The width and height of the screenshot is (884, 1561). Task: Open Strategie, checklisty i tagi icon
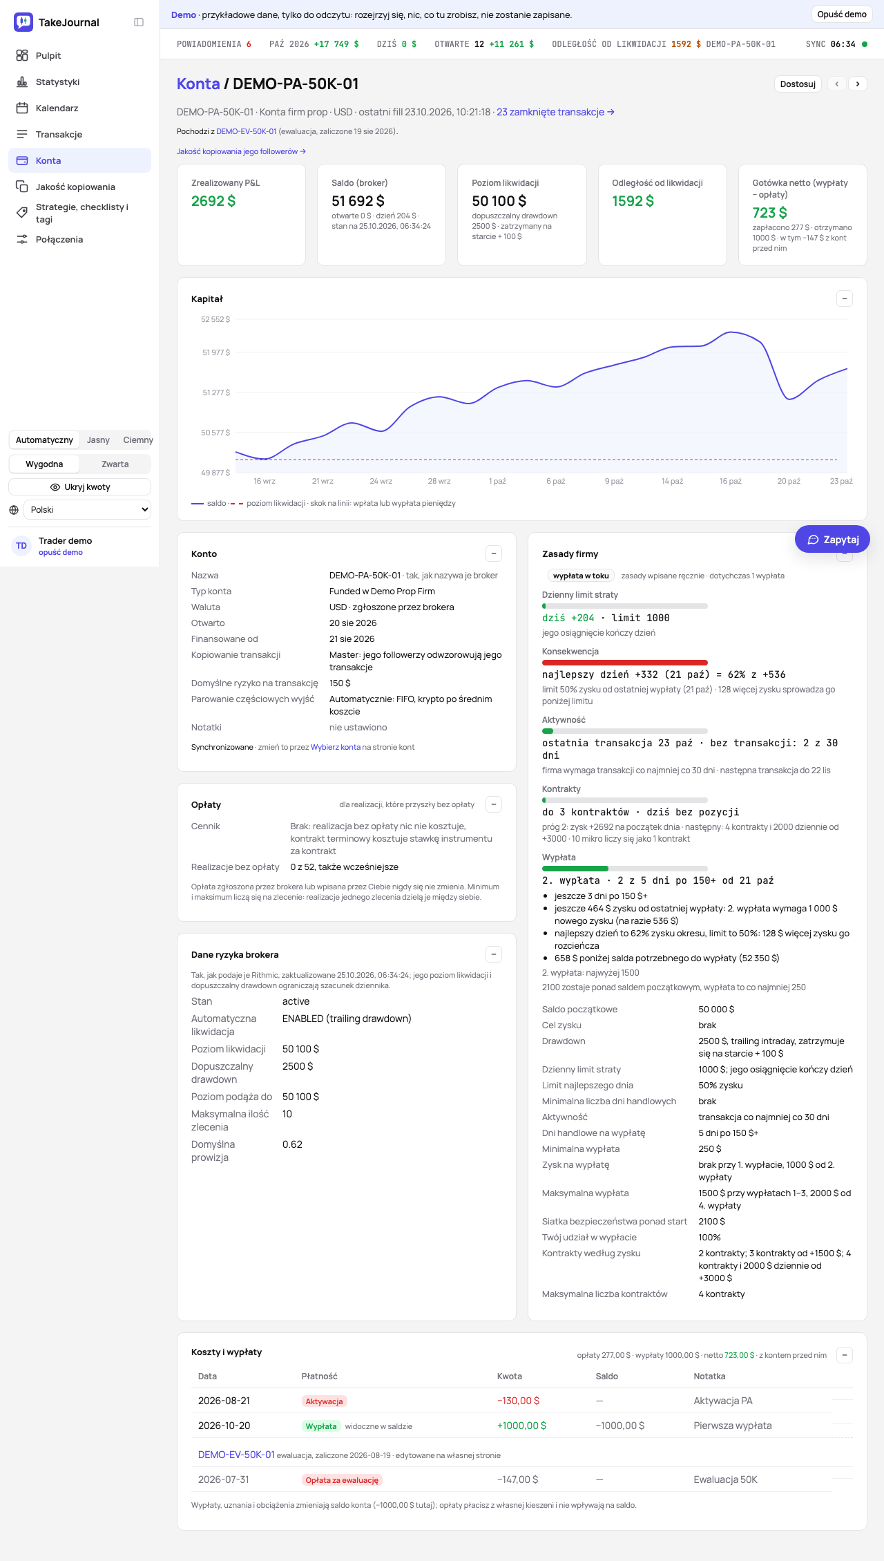coord(22,213)
